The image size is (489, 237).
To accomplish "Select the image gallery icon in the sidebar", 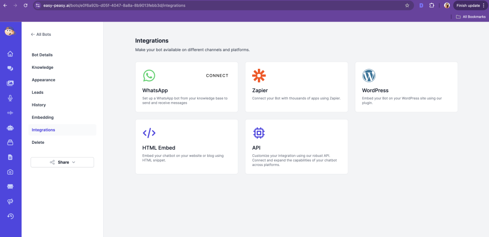I will 10,83.
